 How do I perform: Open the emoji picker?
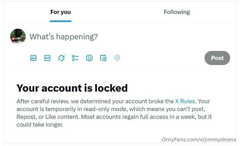click(89, 58)
